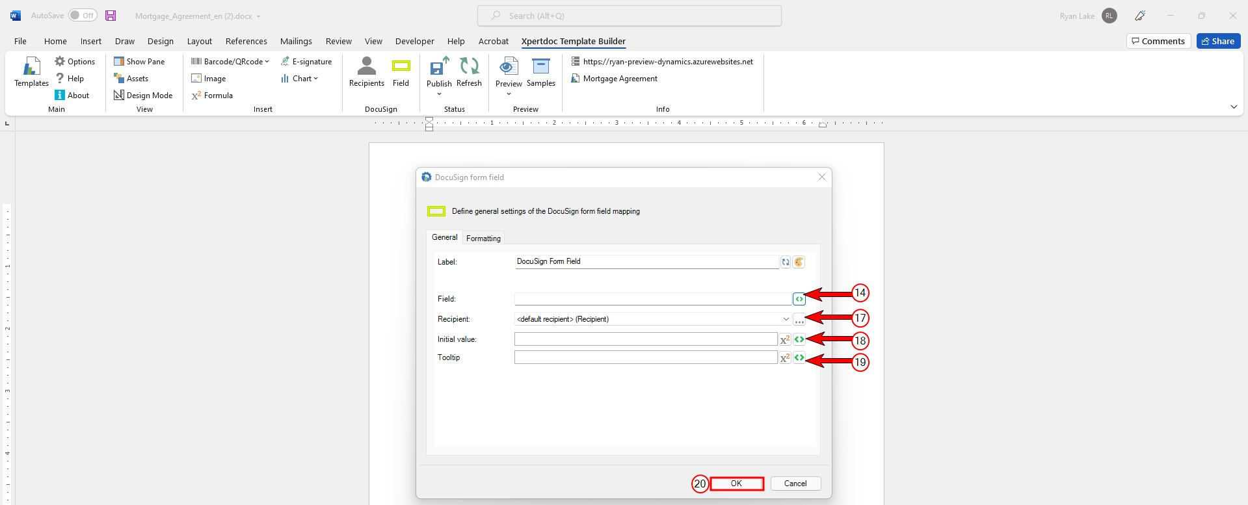Viewport: 1248px width, 505px height.
Task: Open the Options gear in the ribbon
Action: [x=75, y=61]
